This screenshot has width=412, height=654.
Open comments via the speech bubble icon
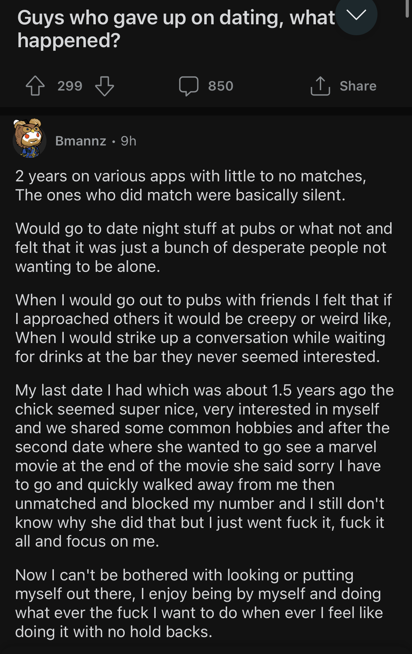tap(189, 86)
